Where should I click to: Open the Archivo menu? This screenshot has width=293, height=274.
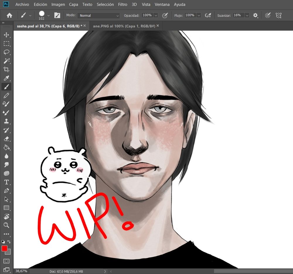(22, 4)
